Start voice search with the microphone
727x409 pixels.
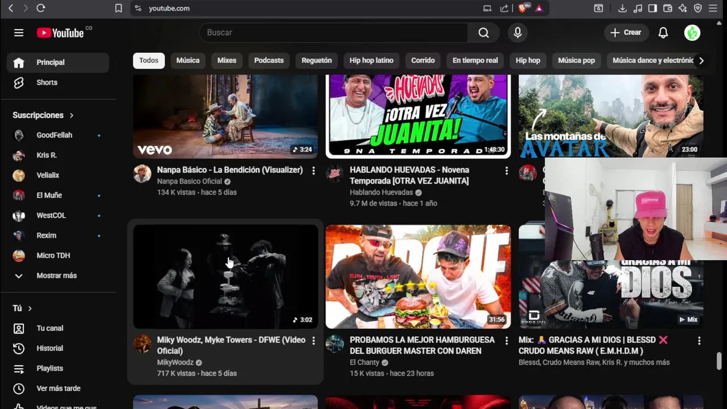(517, 32)
